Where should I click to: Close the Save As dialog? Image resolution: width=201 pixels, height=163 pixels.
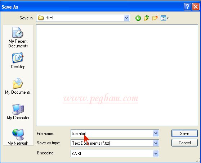[x=196, y=7]
